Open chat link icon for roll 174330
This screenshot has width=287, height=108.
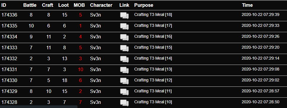pos(124,81)
